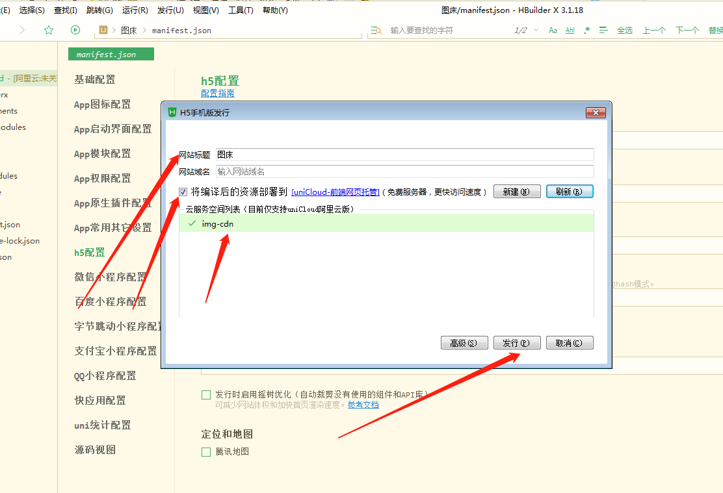Click HBuilder icon in H5 dialog title
The width and height of the screenshot is (723, 493).
[x=172, y=112]
